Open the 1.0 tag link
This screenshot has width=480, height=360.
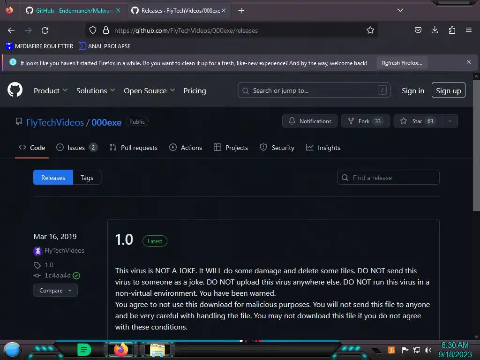[x=49, y=265]
